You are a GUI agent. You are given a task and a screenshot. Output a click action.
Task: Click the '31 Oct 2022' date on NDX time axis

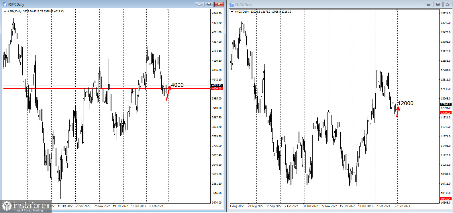310,206
